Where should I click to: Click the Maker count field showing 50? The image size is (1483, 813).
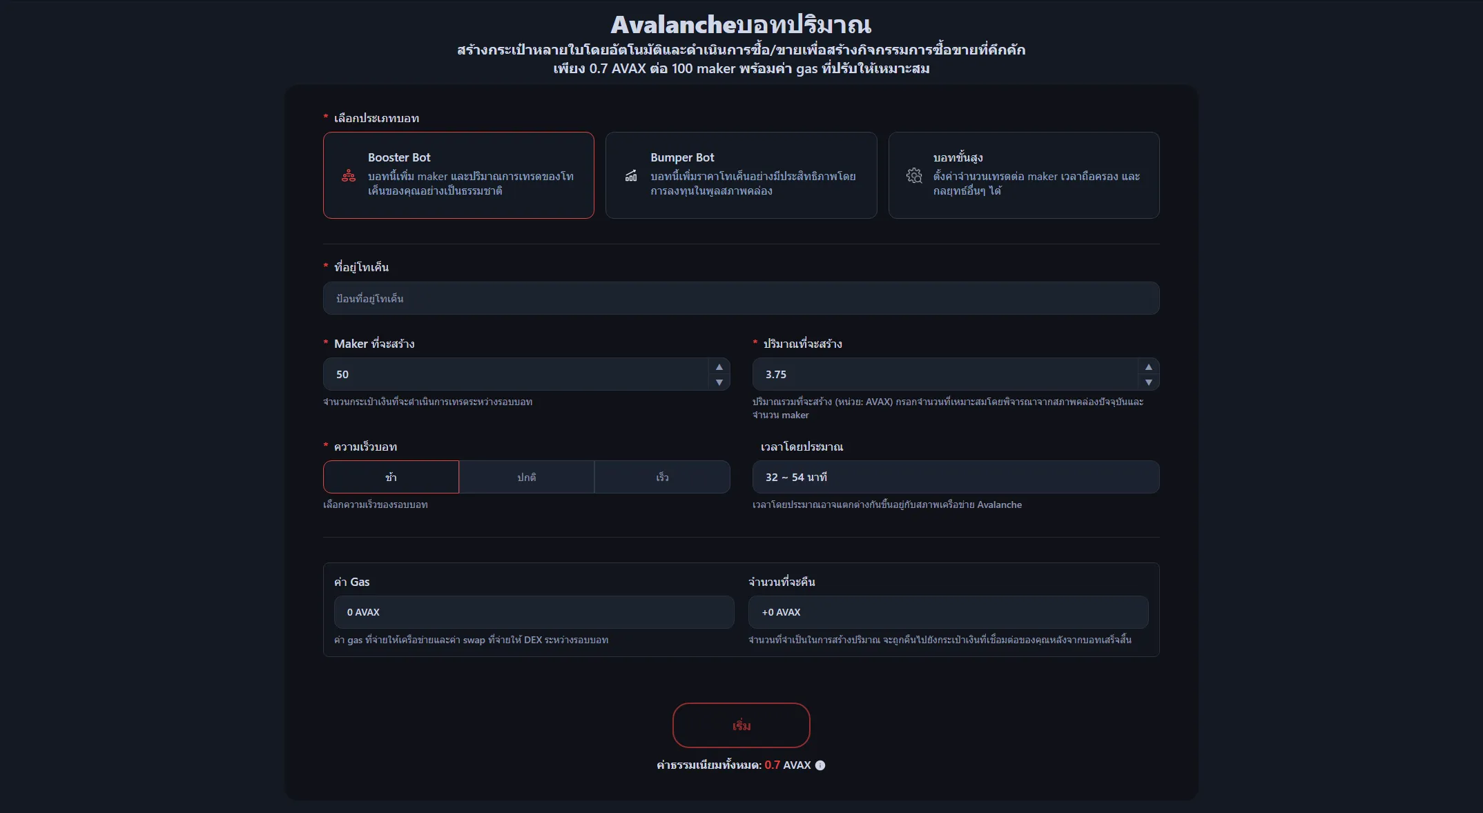pos(514,374)
